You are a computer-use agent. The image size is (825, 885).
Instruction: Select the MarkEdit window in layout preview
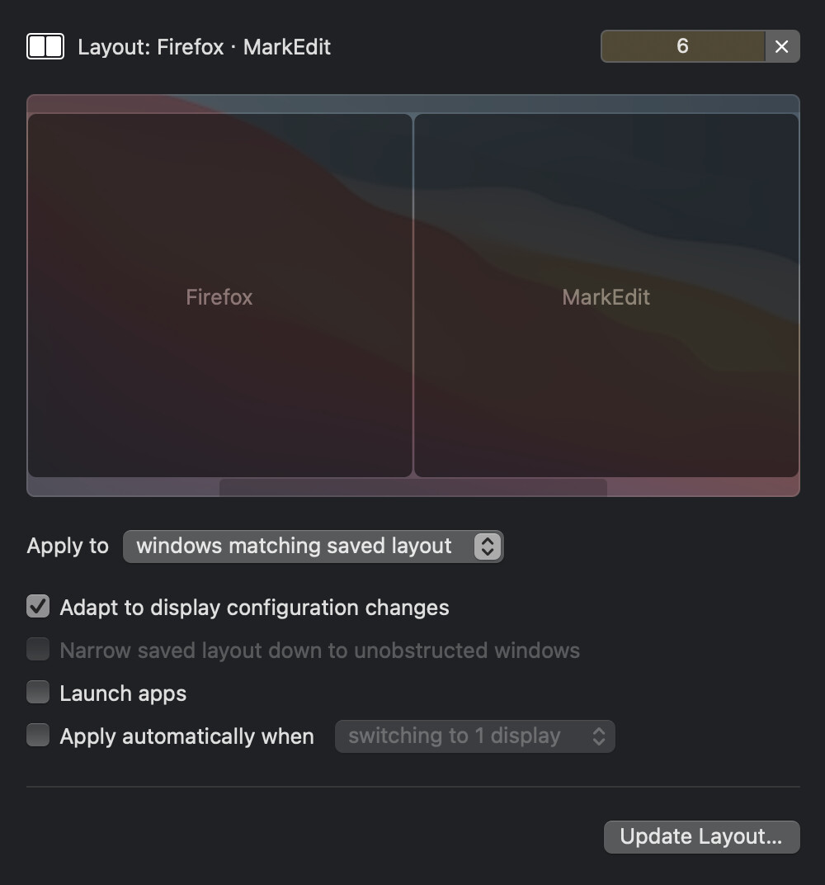606,296
